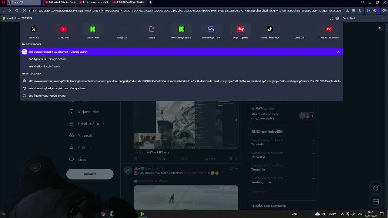The height and width of the screenshot is (218, 388).
Task: Reopen the closed aliexpress.com tesla-landing link
Action: click(181, 81)
